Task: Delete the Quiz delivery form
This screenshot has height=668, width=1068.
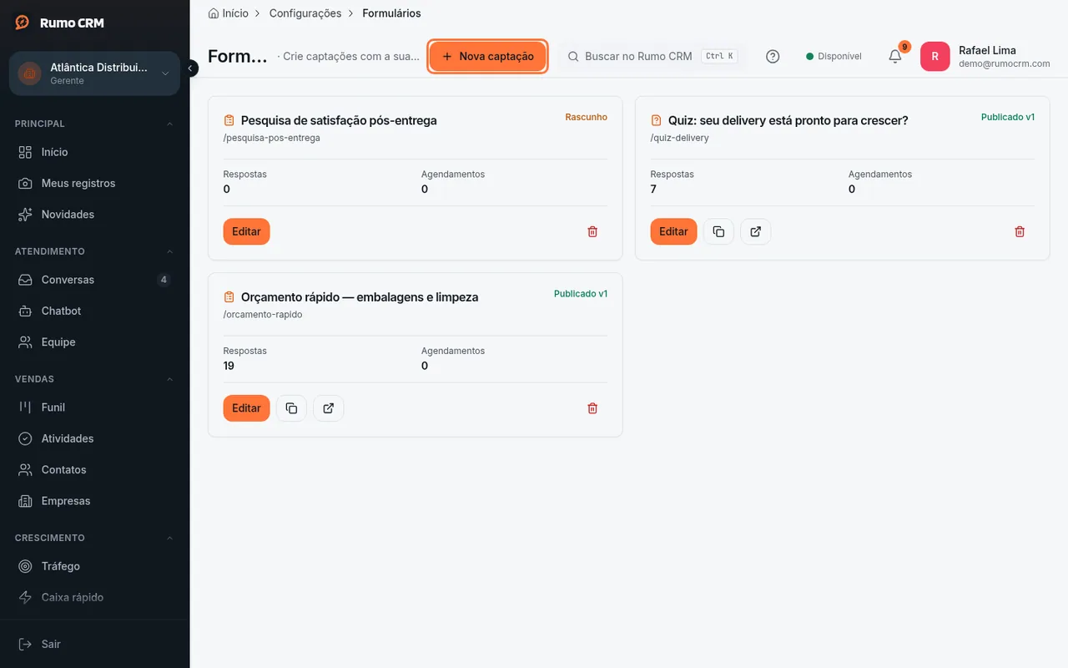Action: coord(1020,231)
